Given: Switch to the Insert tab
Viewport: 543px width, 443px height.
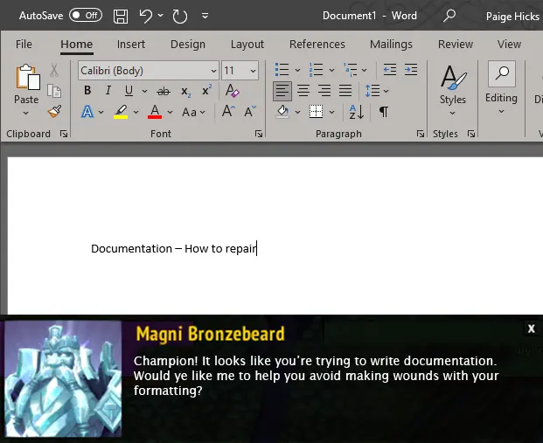Looking at the screenshot, I should tap(131, 44).
